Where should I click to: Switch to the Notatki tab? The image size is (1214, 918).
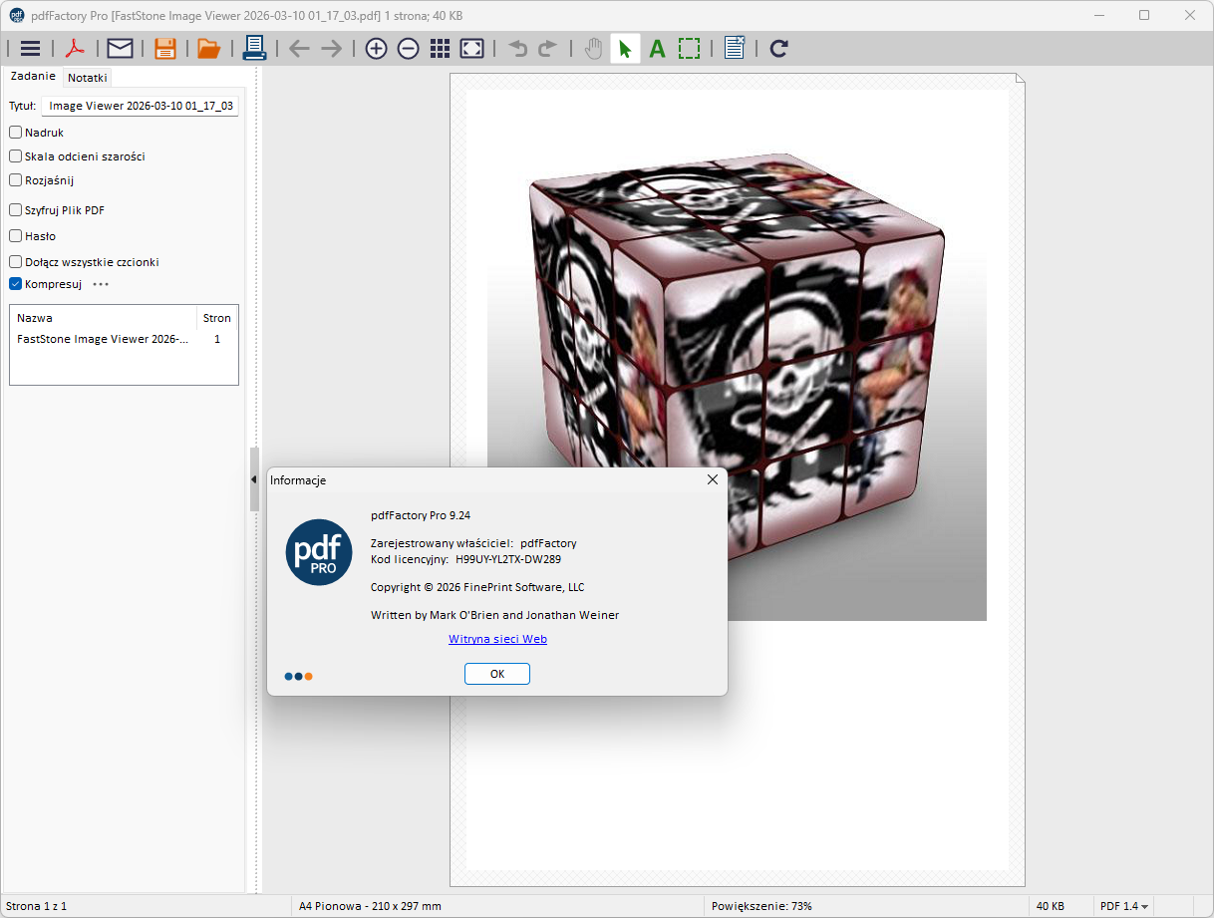pos(88,77)
